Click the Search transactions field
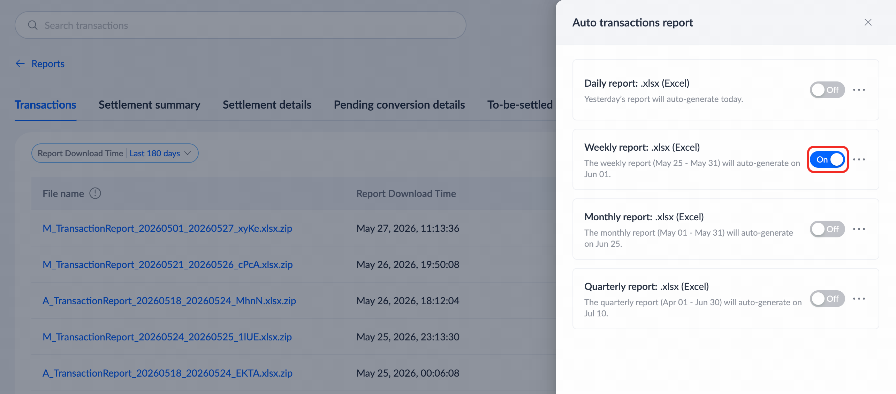The image size is (896, 394). tap(241, 25)
